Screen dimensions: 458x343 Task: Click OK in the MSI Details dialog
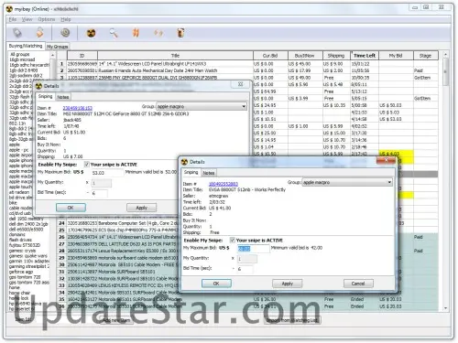point(71,208)
